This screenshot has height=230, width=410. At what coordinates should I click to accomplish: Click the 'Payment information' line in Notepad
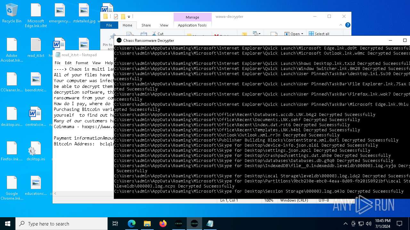(x=83, y=138)
